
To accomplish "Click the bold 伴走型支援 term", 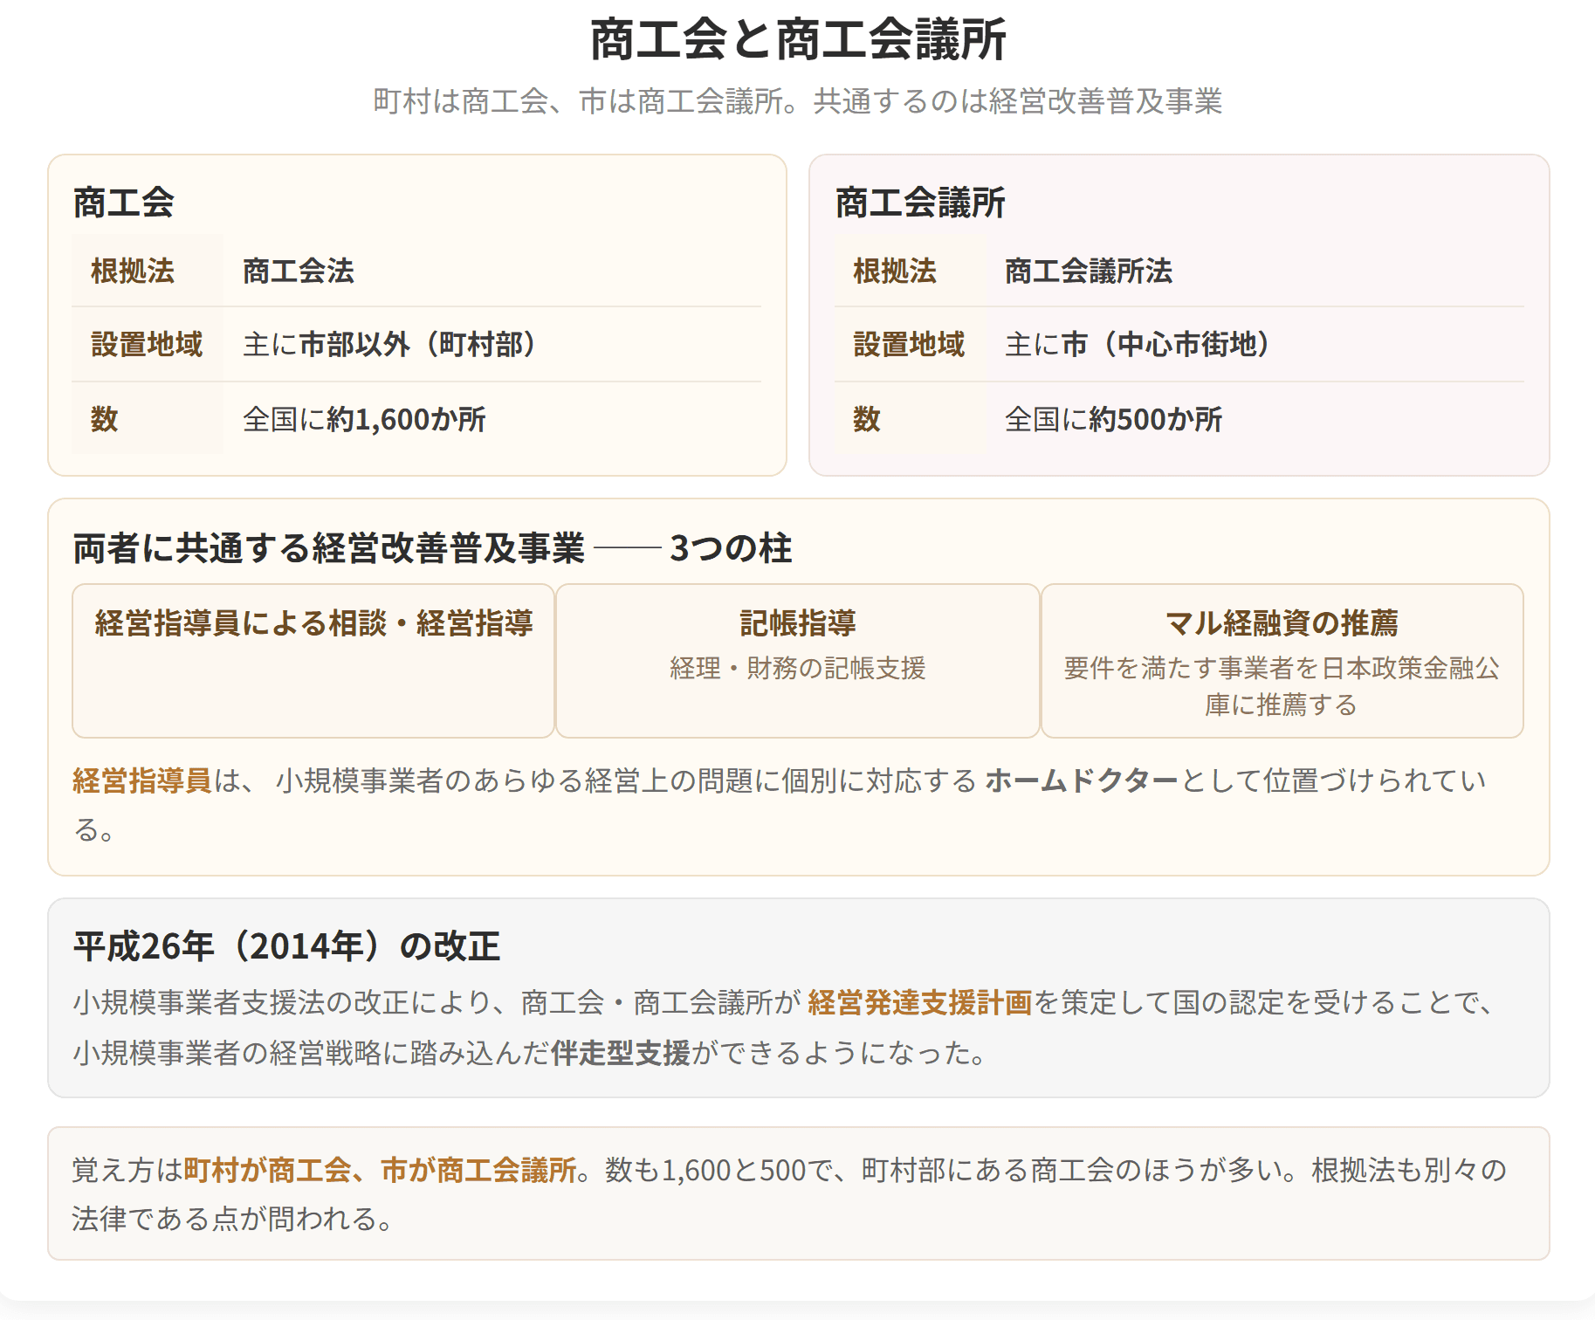I will click(621, 1053).
